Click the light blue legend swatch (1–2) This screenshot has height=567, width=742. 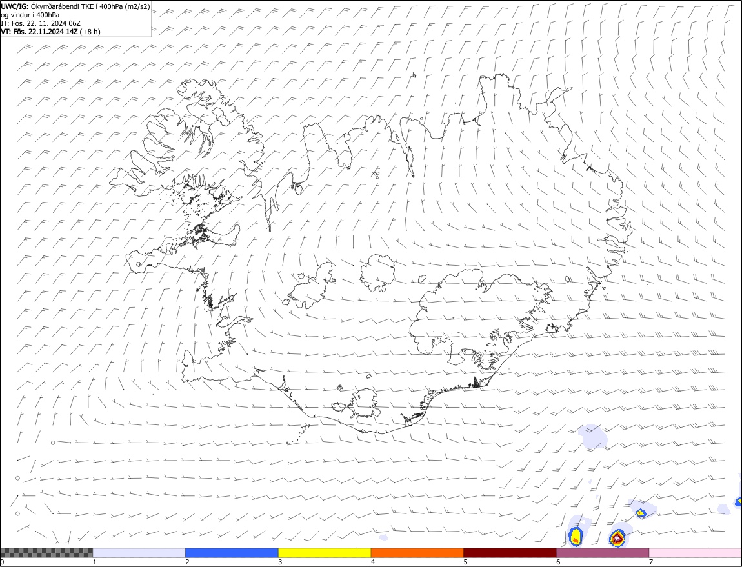pyautogui.click(x=139, y=553)
